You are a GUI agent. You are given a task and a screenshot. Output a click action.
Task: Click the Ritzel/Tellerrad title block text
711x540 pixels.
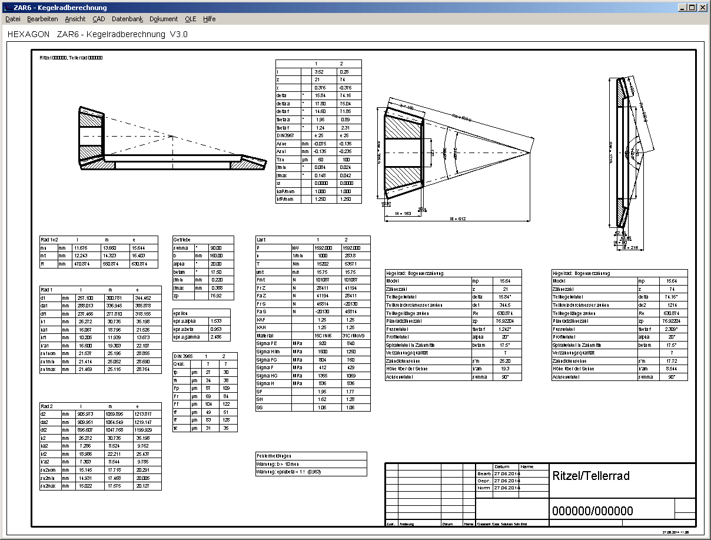tap(590, 476)
